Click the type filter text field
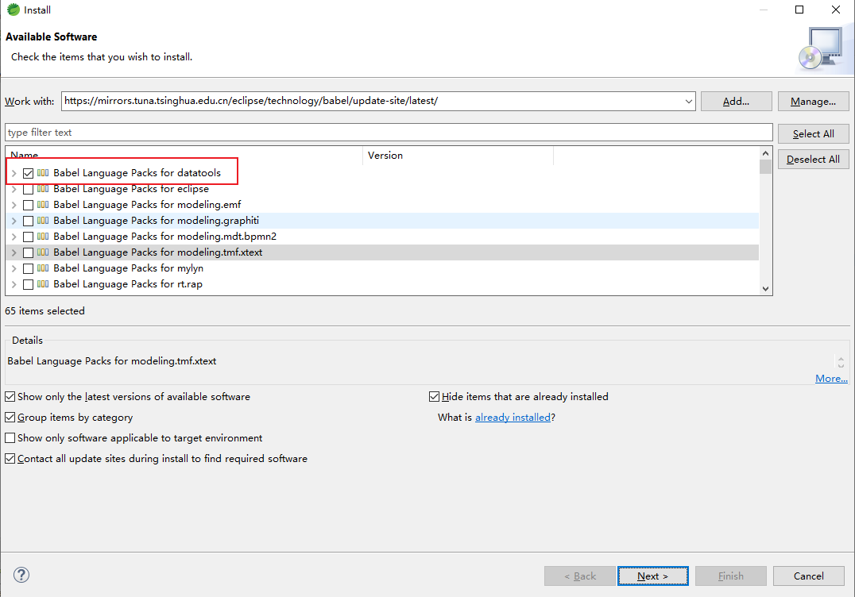The image size is (855, 597). pos(389,133)
